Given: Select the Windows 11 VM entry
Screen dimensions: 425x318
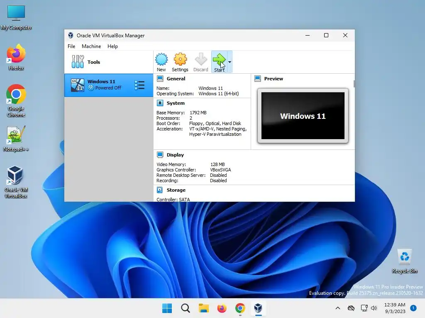Looking at the screenshot, I should pos(109,85).
